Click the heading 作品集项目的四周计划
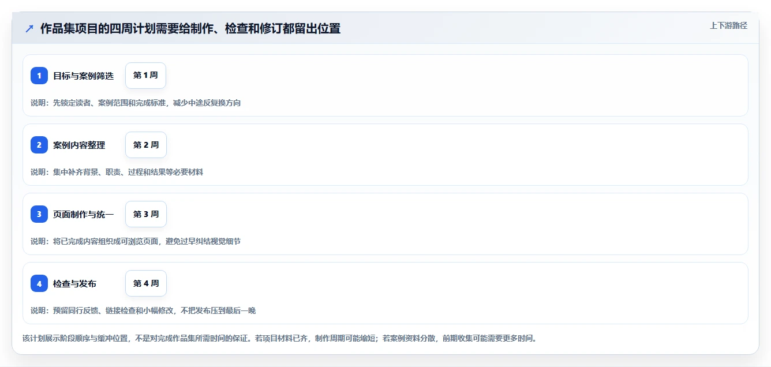 (190, 28)
